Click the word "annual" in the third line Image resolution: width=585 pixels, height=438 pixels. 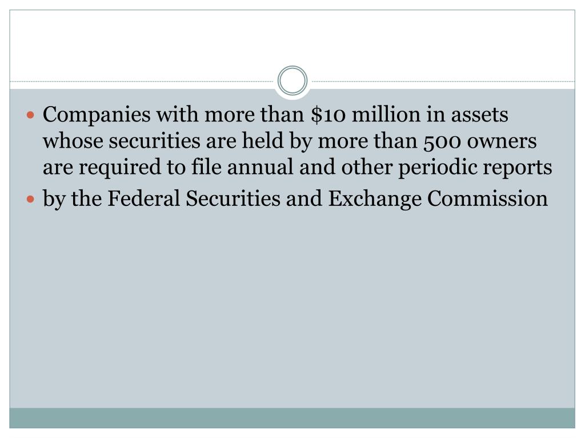click(260, 167)
